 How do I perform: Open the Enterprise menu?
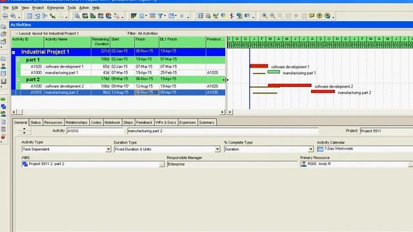coord(55,8)
